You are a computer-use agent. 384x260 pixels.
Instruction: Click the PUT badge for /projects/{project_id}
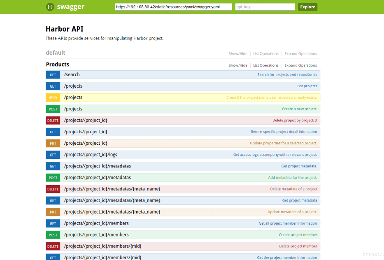[53, 144]
